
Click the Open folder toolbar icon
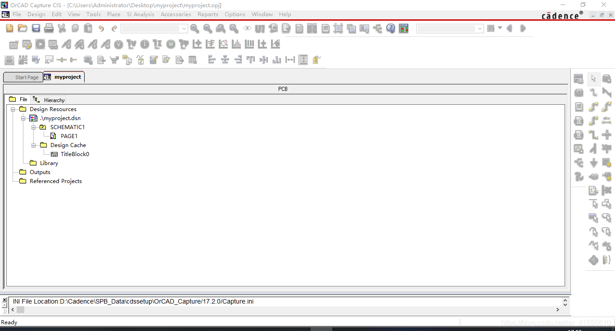pyautogui.click(x=23, y=28)
